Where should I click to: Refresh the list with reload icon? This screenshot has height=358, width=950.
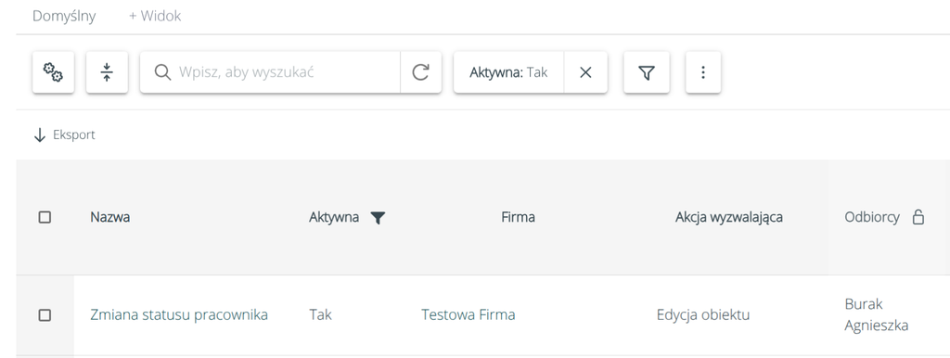pos(420,72)
